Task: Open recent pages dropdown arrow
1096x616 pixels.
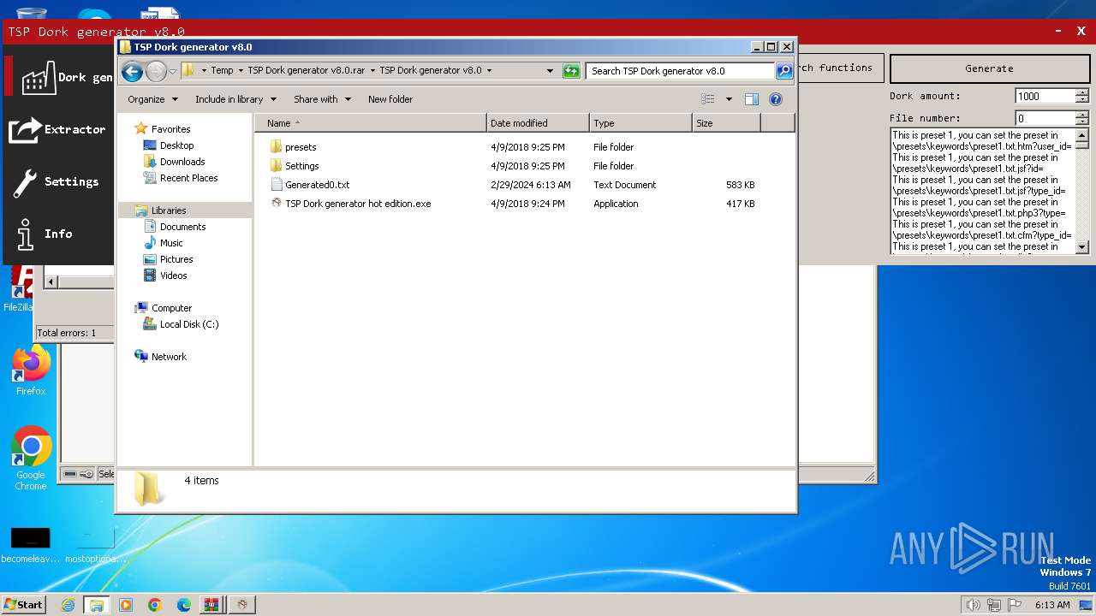Action: pos(173,71)
